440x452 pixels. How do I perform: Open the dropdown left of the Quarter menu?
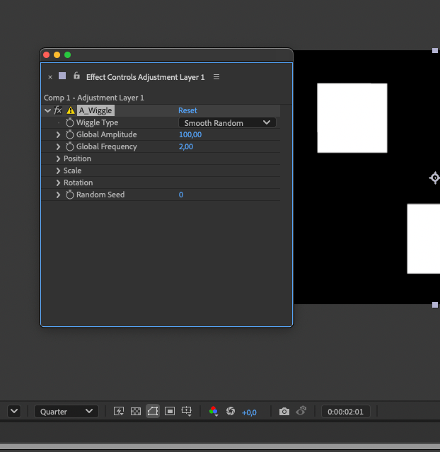(x=14, y=412)
